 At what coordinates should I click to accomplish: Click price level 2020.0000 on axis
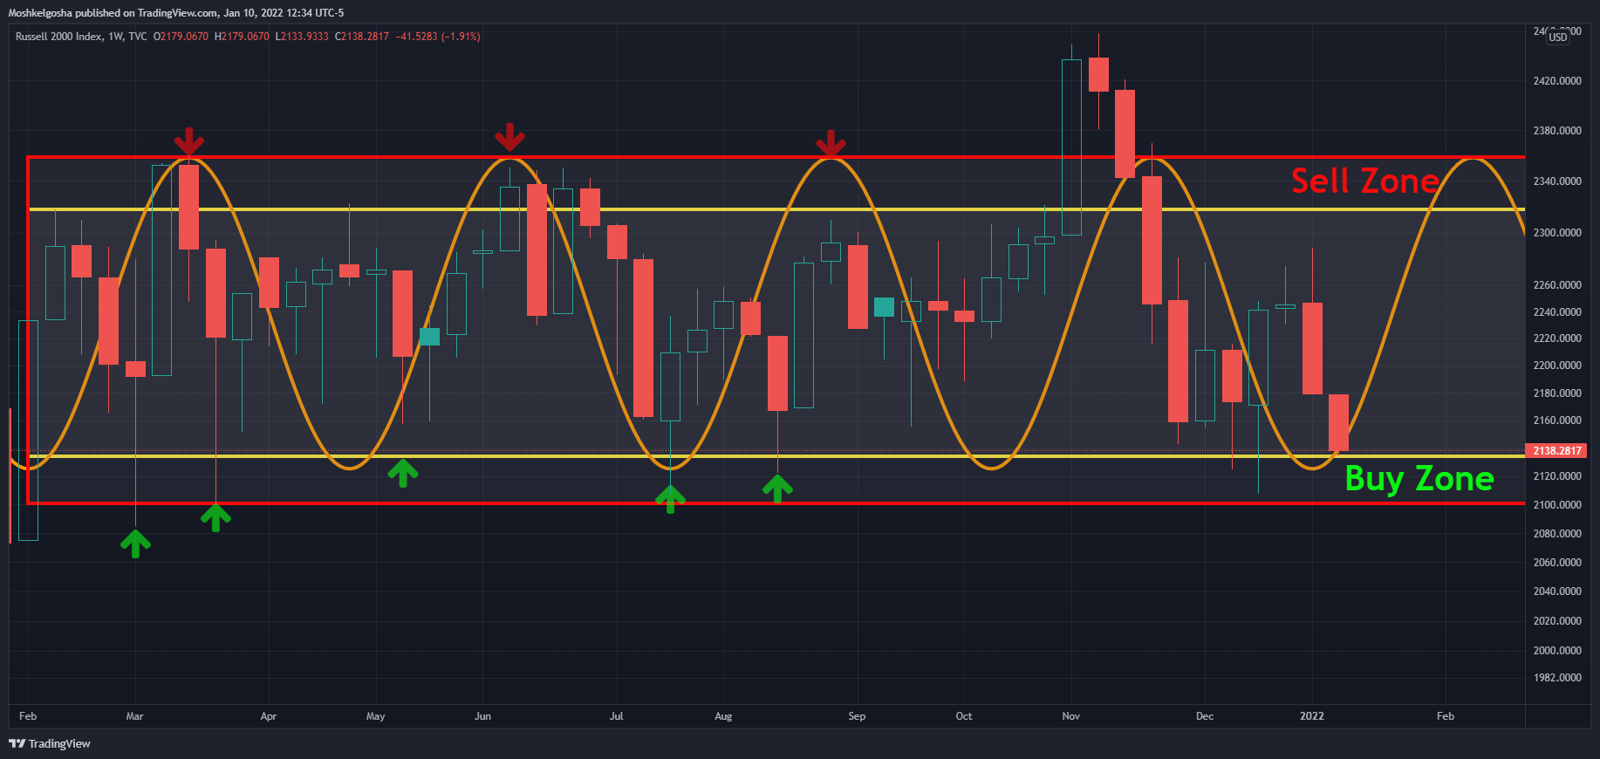(1557, 621)
